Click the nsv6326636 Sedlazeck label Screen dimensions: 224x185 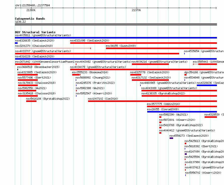click(x=210, y=83)
